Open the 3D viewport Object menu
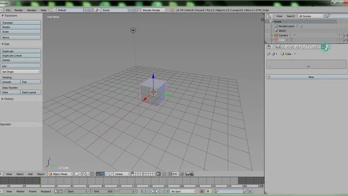Viewport: 348px width, 196px height. tap(41, 174)
